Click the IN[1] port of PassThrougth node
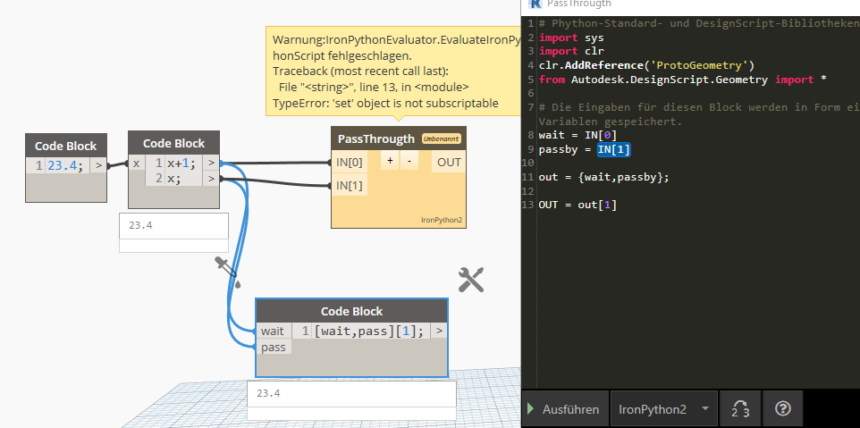860x428 pixels. click(350, 186)
